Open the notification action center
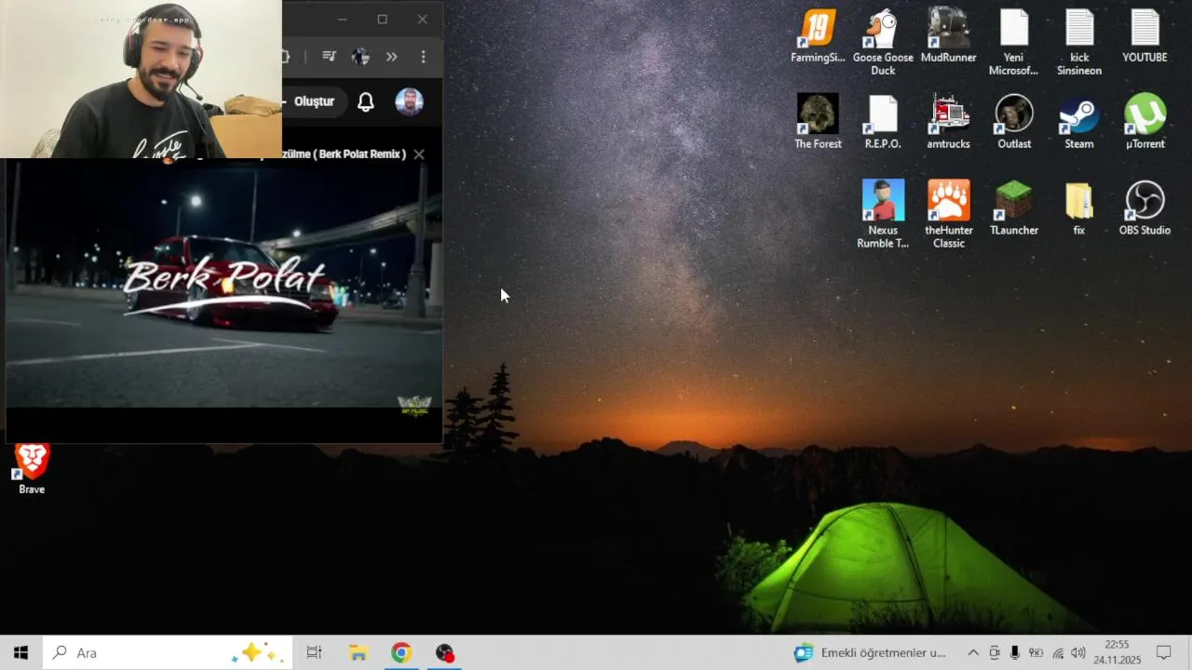1192x670 pixels. [1164, 652]
